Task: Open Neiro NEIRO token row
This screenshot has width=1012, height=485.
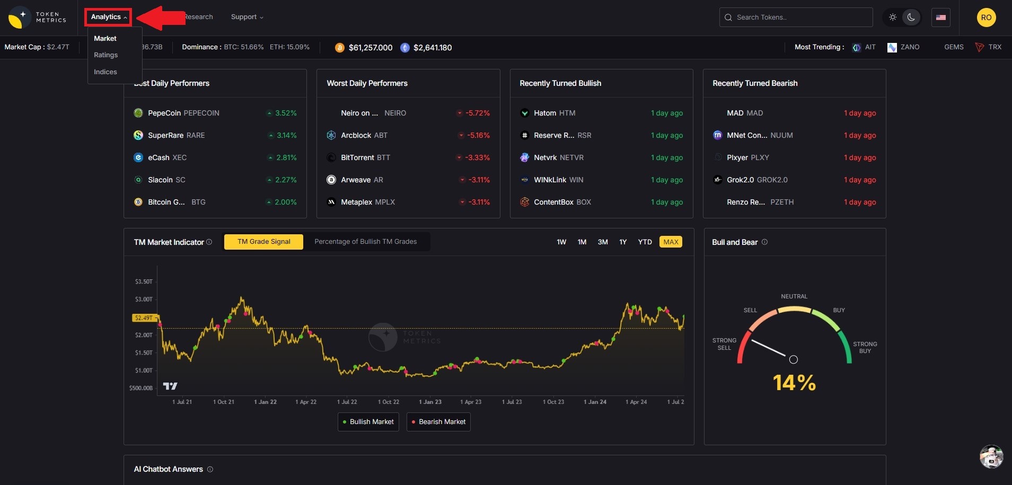Action: [408, 113]
